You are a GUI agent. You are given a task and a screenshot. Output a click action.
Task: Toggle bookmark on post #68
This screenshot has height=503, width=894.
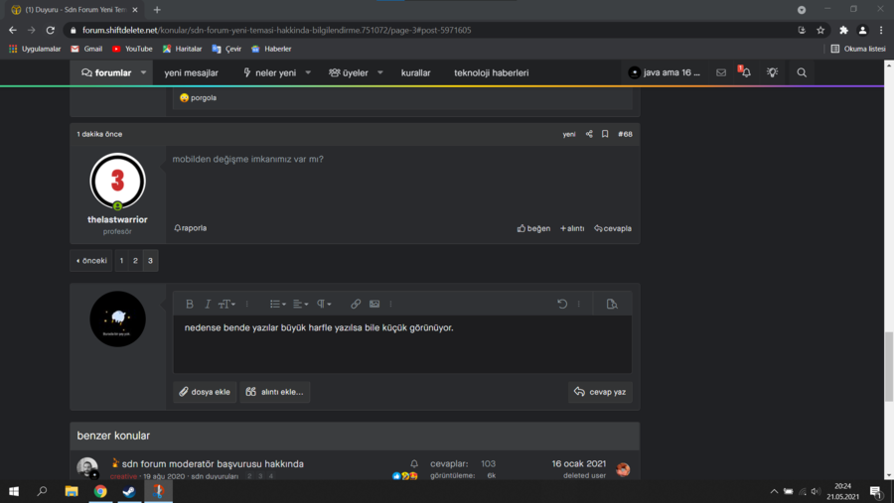(605, 134)
